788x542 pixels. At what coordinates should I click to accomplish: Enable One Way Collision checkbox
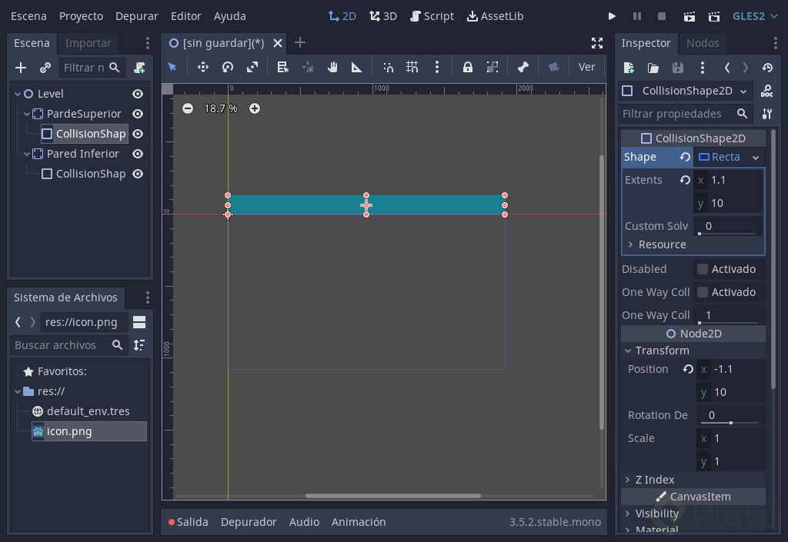point(703,292)
